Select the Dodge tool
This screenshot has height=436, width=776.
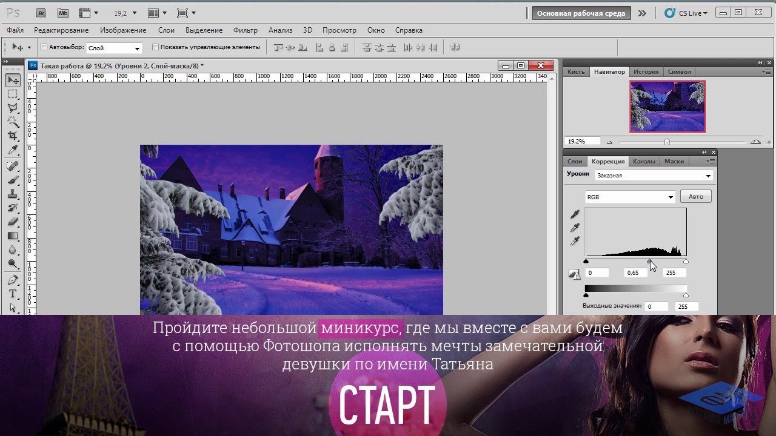(13, 263)
